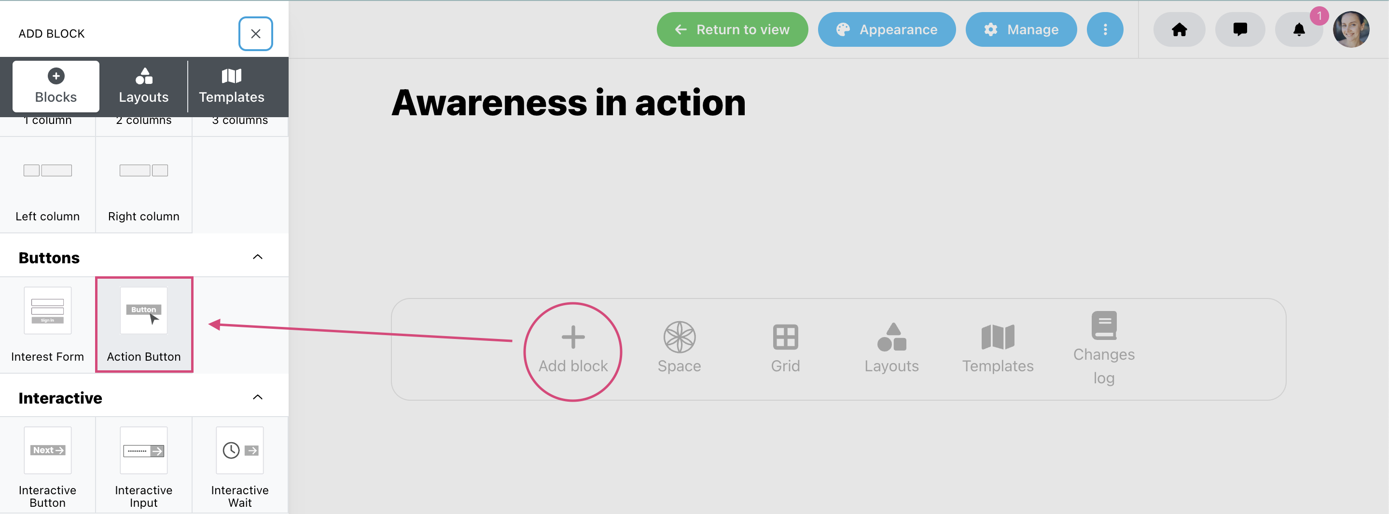Collapse the Buttons section
This screenshot has width=1389, height=514.
coord(258,257)
